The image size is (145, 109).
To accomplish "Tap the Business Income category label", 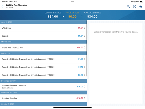I will (8, 88).
